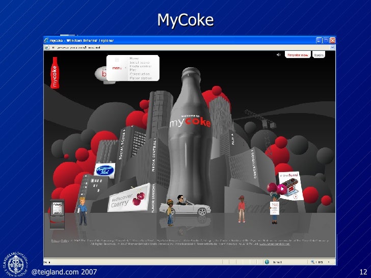Click the university seal logo on slide
371x278 pixels.
15,264
